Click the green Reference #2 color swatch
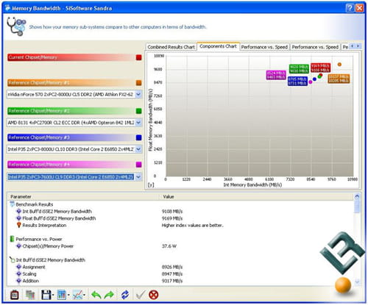Image resolution: width=368 pixels, height=305 pixels. [139, 111]
